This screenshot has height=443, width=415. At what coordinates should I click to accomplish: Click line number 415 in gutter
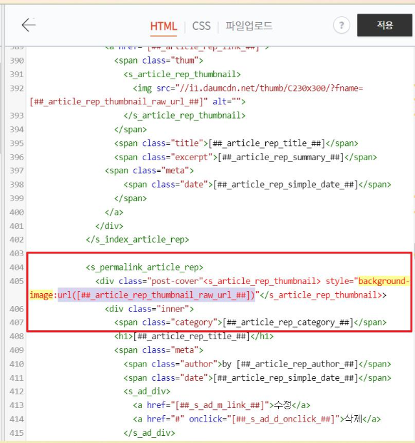click(x=17, y=433)
